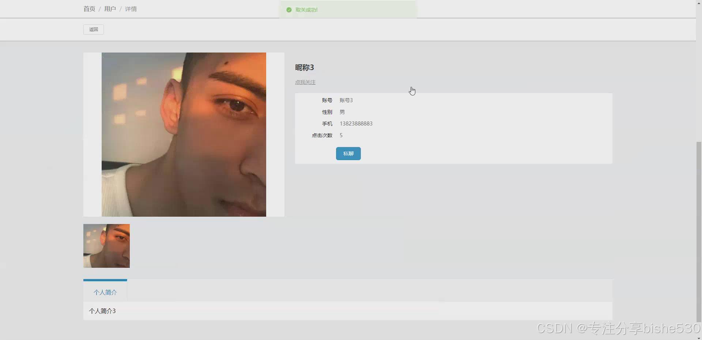Select phone number 13823888883
702x340 pixels.
(x=356, y=124)
